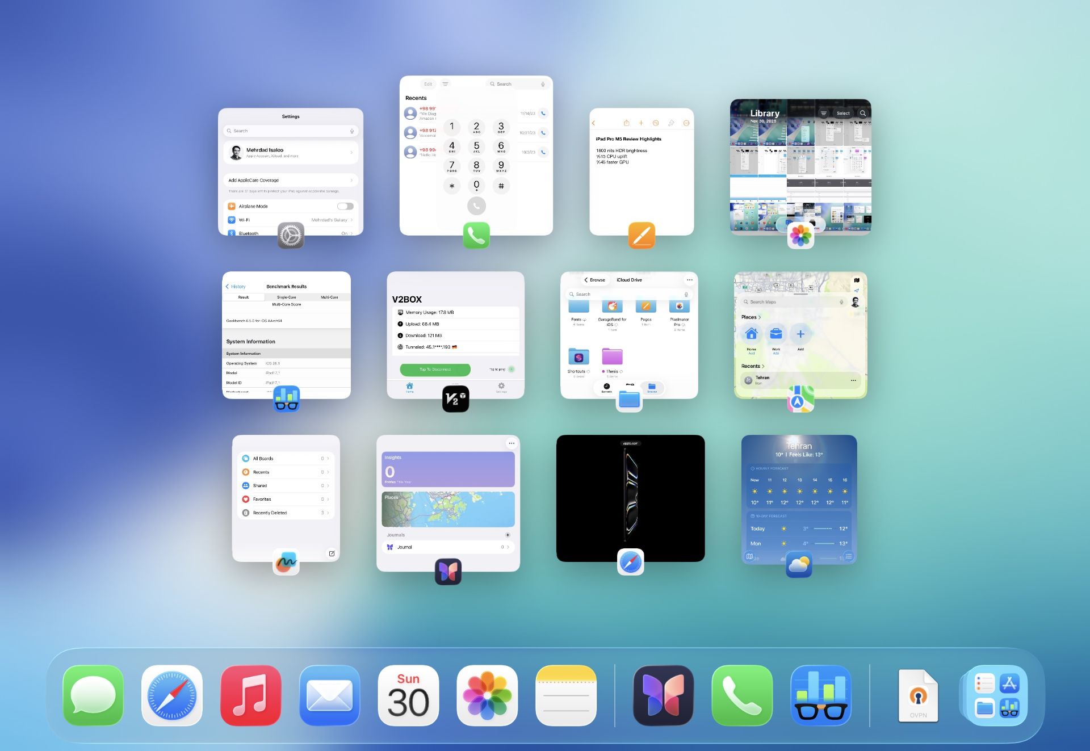Screen dimensions: 1090x751
Task: Tap the microphone icon in Settings search bar
Action: [x=351, y=131]
